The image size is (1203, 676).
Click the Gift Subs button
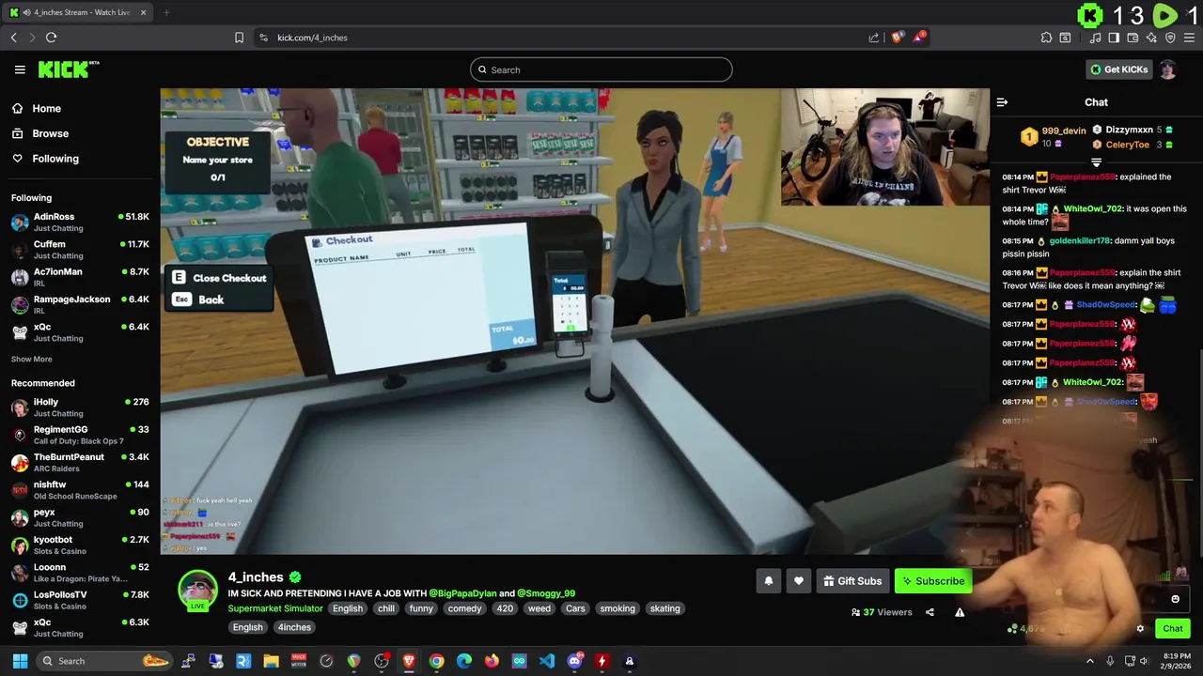pyautogui.click(x=852, y=581)
